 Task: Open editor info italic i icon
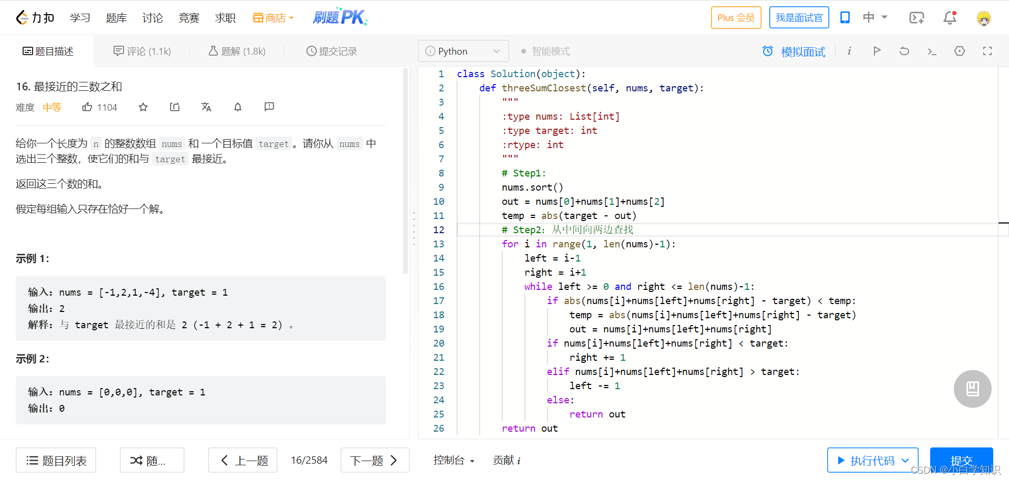click(x=849, y=51)
